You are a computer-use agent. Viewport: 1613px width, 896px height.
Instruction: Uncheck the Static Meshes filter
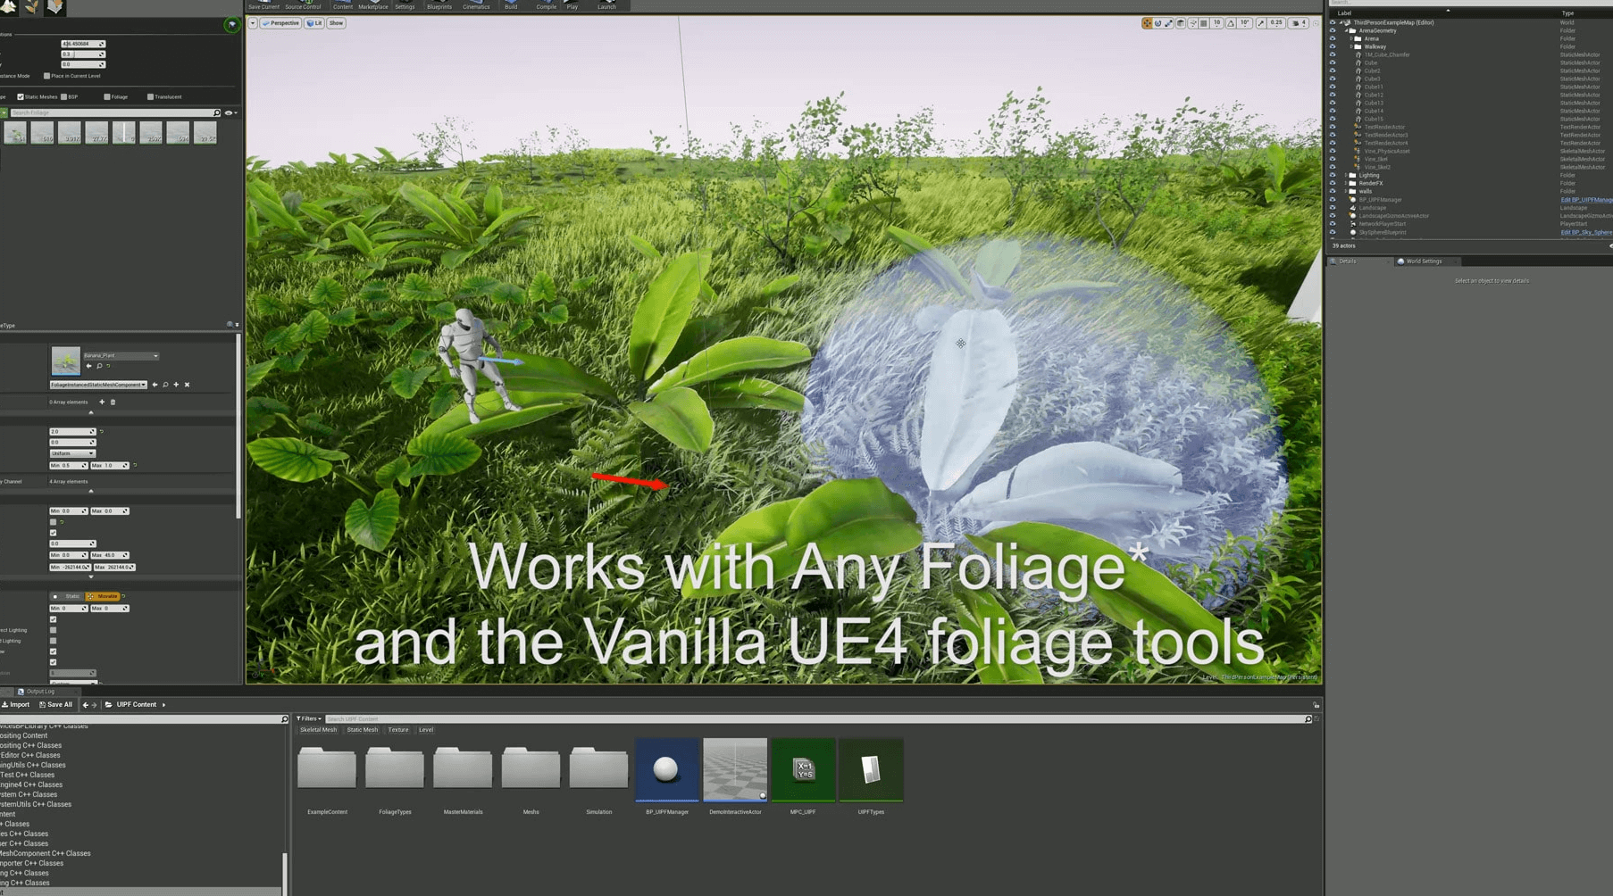click(x=20, y=96)
